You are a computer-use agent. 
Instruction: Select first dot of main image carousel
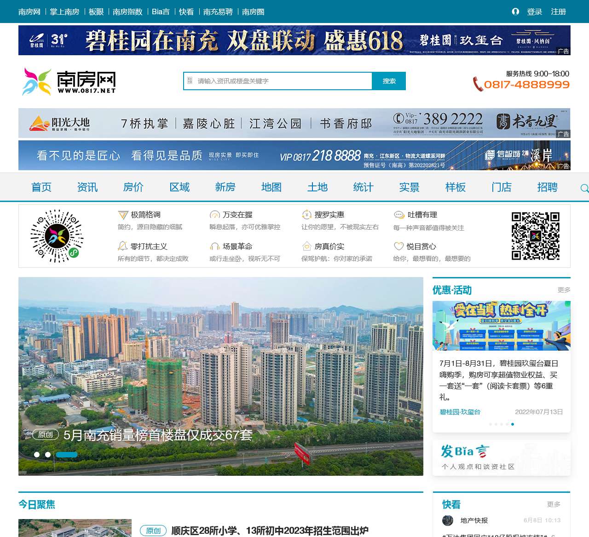(x=37, y=455)
